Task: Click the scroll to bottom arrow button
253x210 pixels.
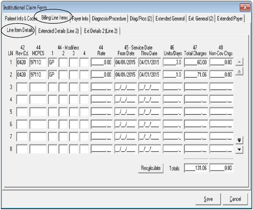Action: (x=239, y=140)
